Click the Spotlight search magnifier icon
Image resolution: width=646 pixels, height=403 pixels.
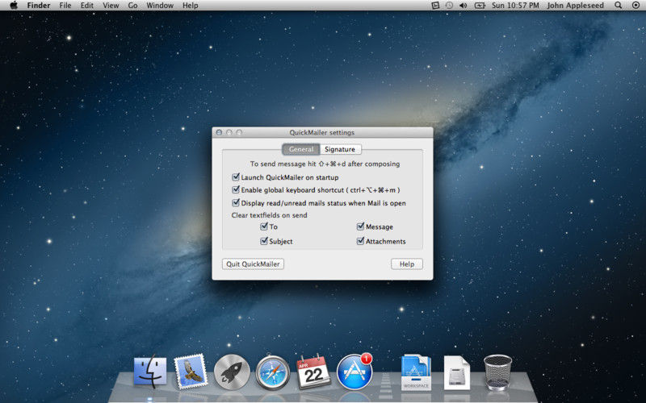(x=618, y=5)
